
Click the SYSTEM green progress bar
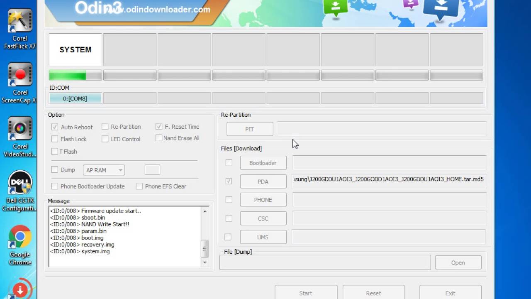75,75
